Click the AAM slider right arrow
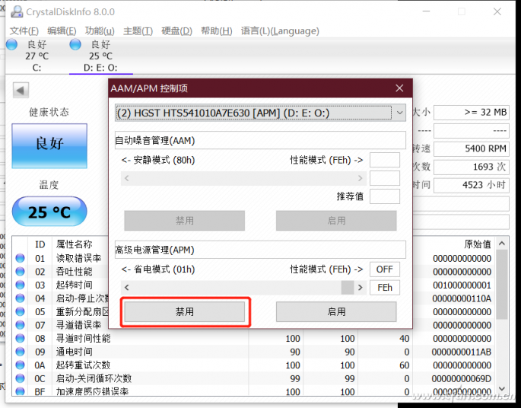The height and width of the screenshot is (408, 521). pos(361,178)
